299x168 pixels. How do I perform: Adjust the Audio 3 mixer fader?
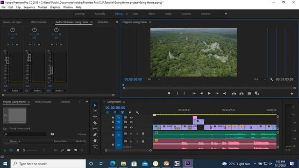pos(51,70)
